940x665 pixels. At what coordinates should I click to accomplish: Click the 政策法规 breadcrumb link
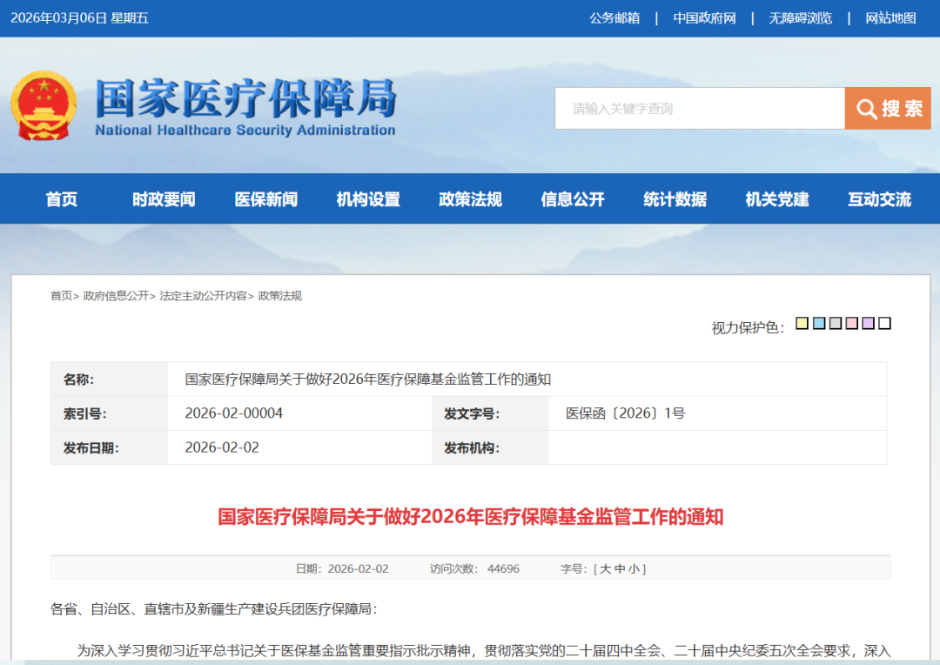pos(280,296)
